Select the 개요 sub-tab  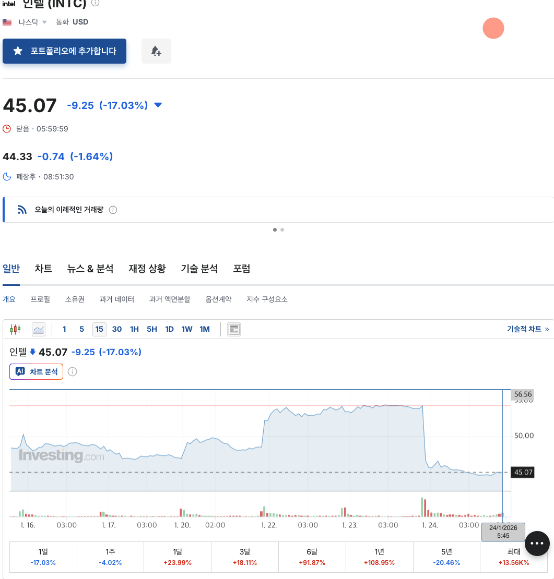(9, 299)
